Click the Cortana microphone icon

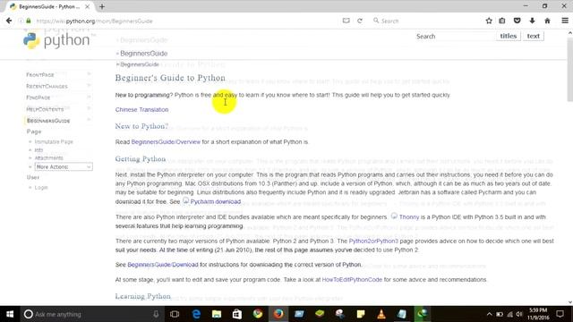pyautogui.click(x=156, y=314)
